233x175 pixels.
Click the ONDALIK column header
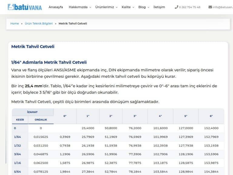41,120
